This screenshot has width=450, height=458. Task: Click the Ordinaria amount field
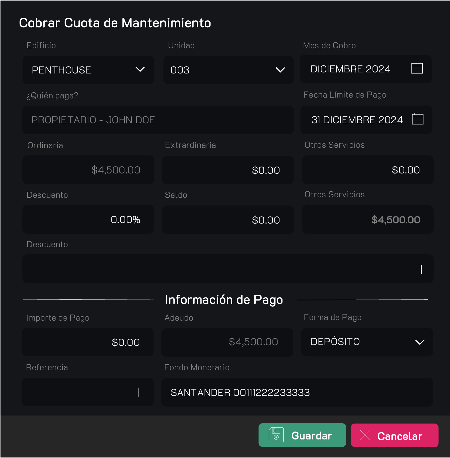click(x=88, y=170)
